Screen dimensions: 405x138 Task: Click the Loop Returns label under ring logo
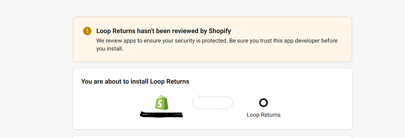264,115
